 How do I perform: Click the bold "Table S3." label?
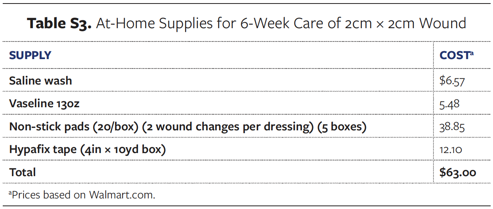[x=59, y=24]
